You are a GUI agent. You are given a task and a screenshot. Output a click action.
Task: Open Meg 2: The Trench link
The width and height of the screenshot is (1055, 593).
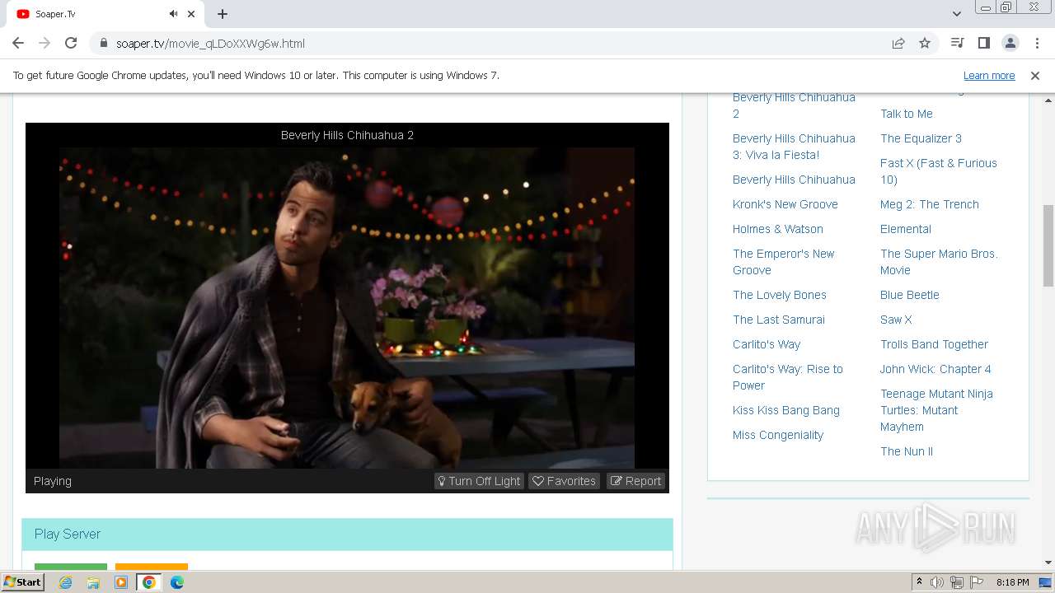click(x=929, y=204)
